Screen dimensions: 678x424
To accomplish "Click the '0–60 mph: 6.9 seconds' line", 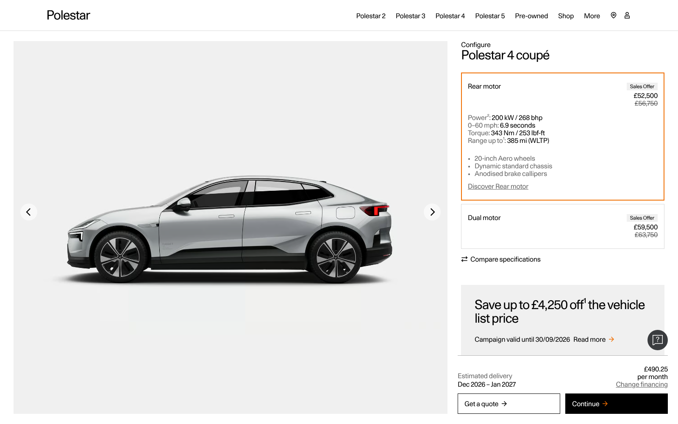I will (x=501, y=126).
